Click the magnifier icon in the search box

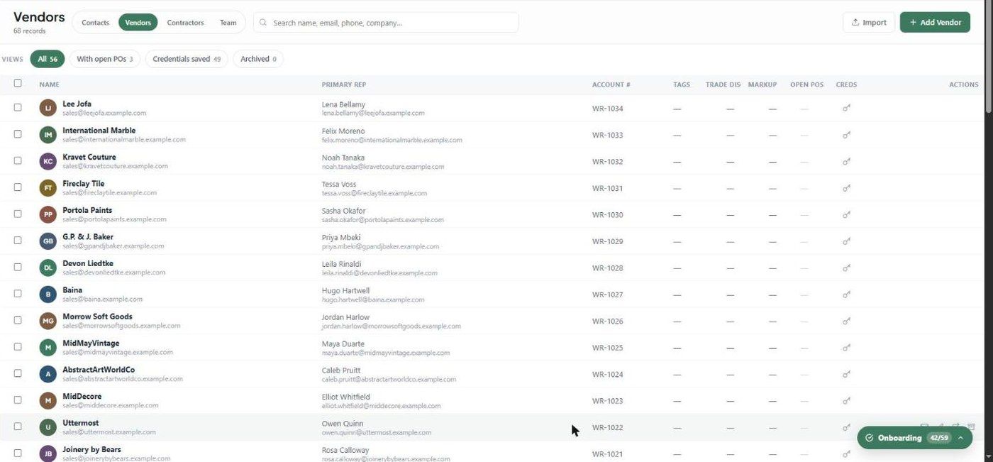tap(263, 23)
